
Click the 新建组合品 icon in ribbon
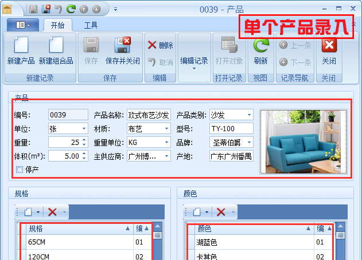56,47
